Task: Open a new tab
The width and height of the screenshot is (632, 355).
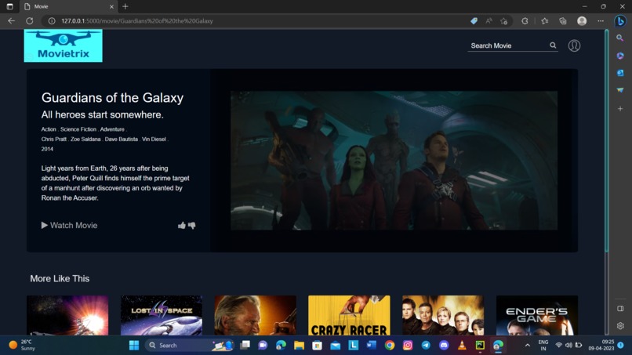Action: pos(125,6)
